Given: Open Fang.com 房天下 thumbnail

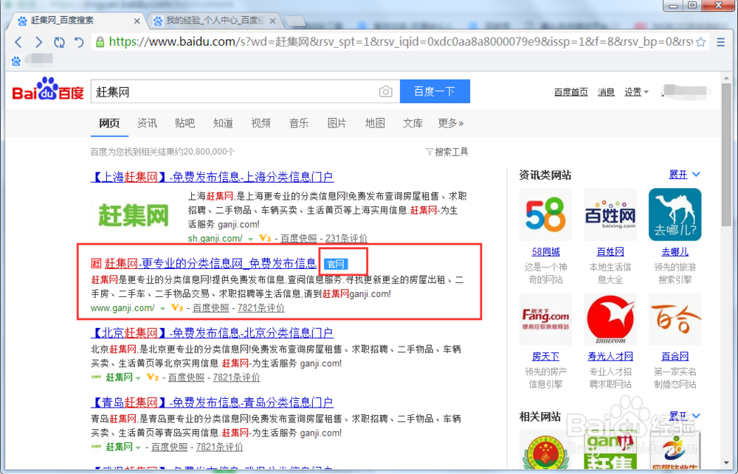Looking at the screenshot, I should pyautogui.click(x=545, y=319).
